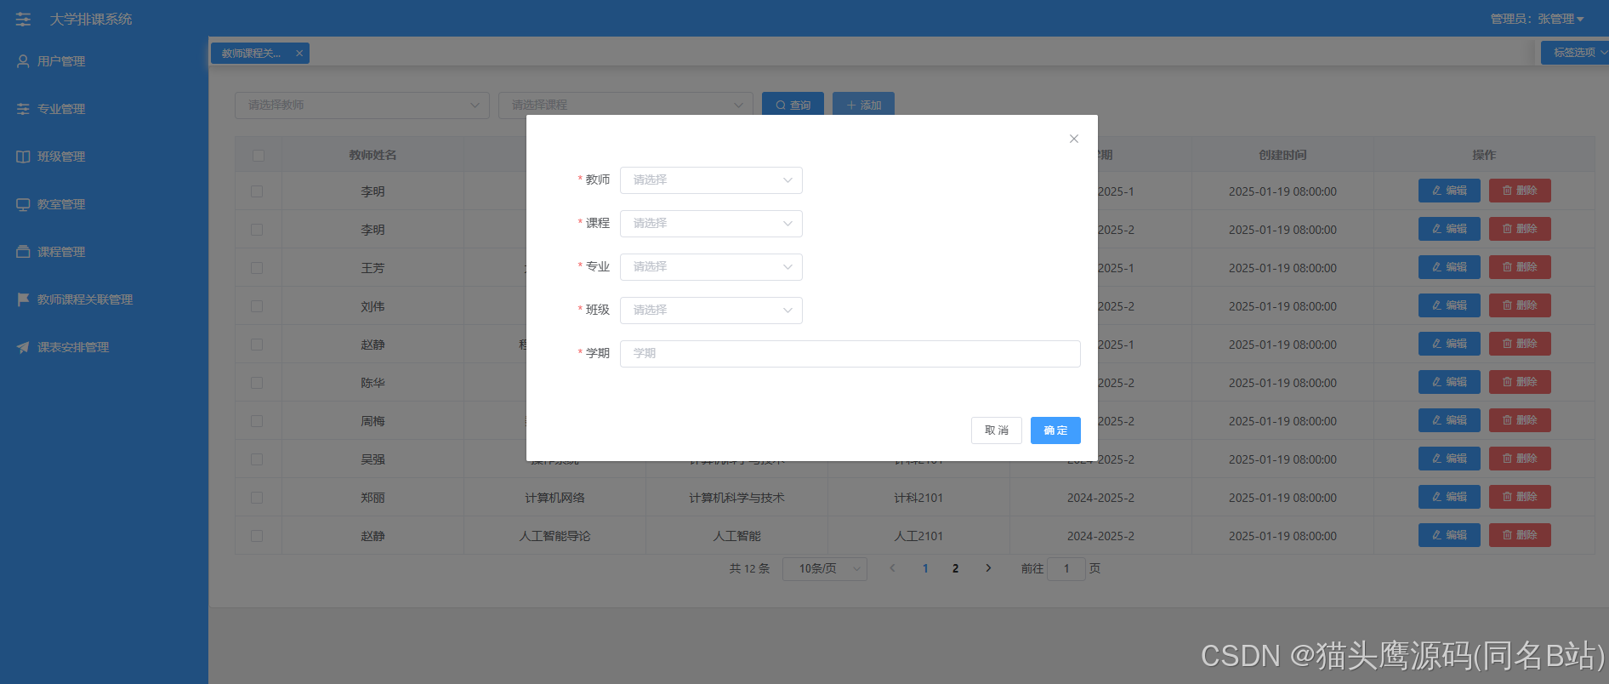1609x684 pixels.
Task: Open the 课程 dropdown in the dialog
Action: [711, 224]
